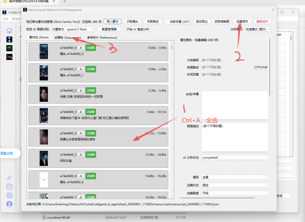
Task: Select the scissors cut tool icon
Action: point(9,57)
